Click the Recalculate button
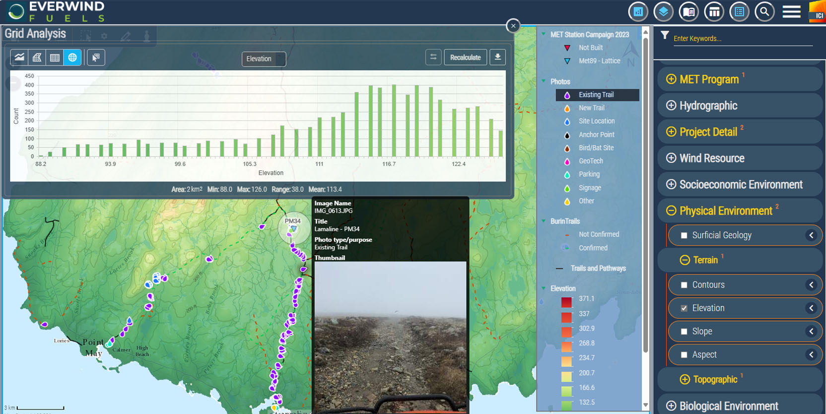Image resolution: width=826 pixels, height=414 pixels. 465,58
